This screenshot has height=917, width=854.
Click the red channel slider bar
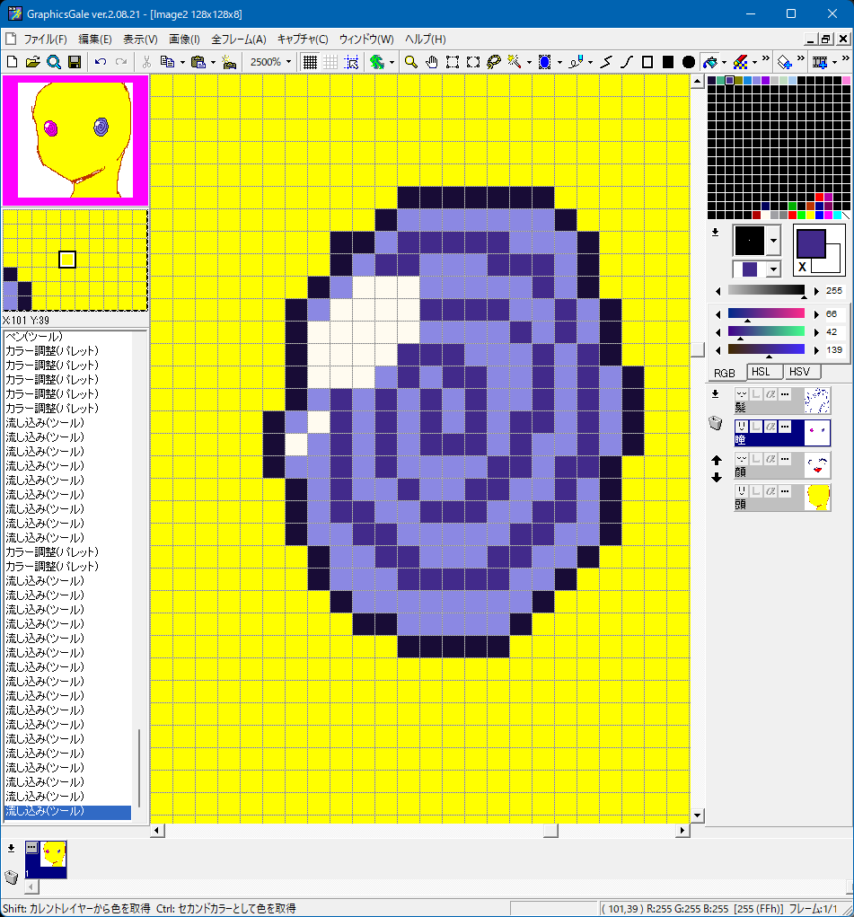pos(766,313)
